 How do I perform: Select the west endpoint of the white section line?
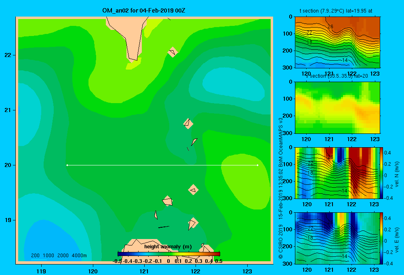pos(67,165)
